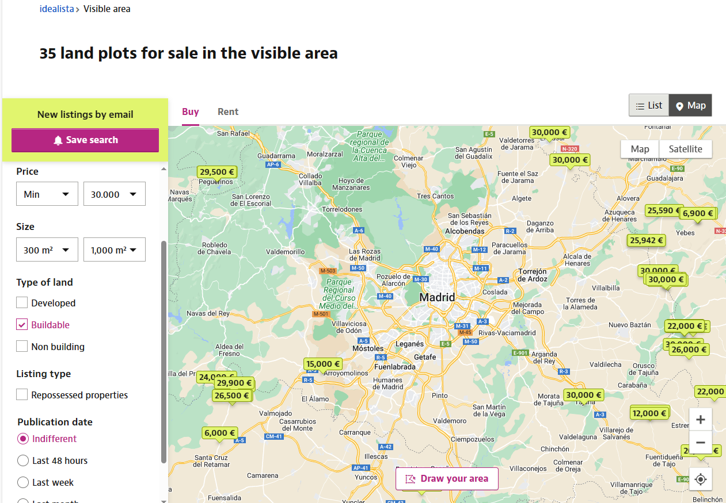726x503 pixels.
Task: Select the Map view toggle button
Action: click(x=690, y=105)
